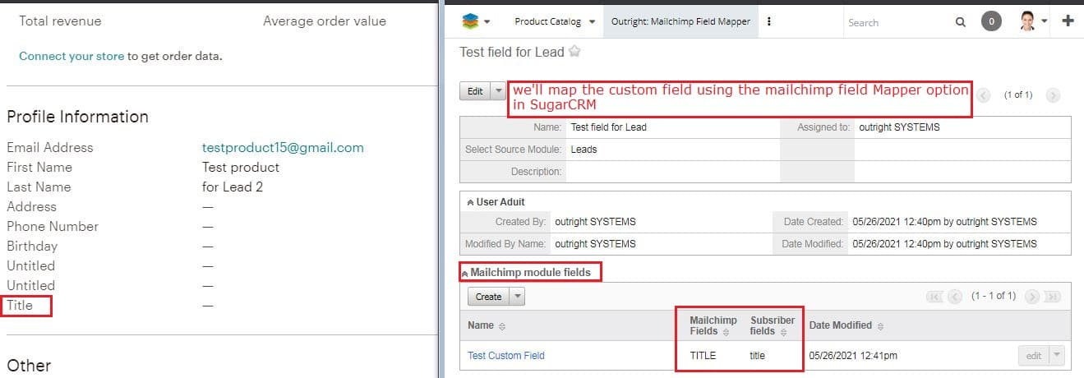This screenshot has width=1084, height=378.
Task: Sort by Date Modified column
Action: [x=846, y=325]
